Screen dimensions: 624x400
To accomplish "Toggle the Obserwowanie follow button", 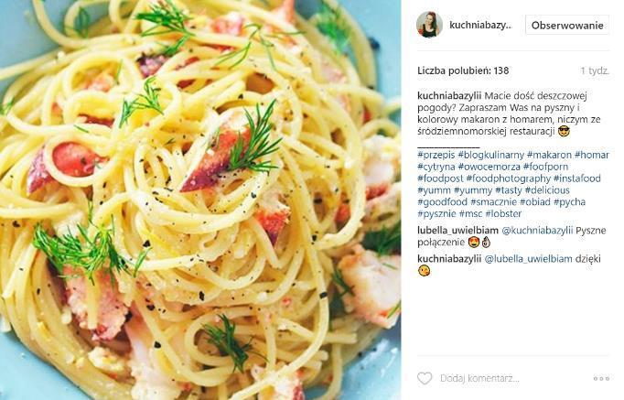I will 567,26.
